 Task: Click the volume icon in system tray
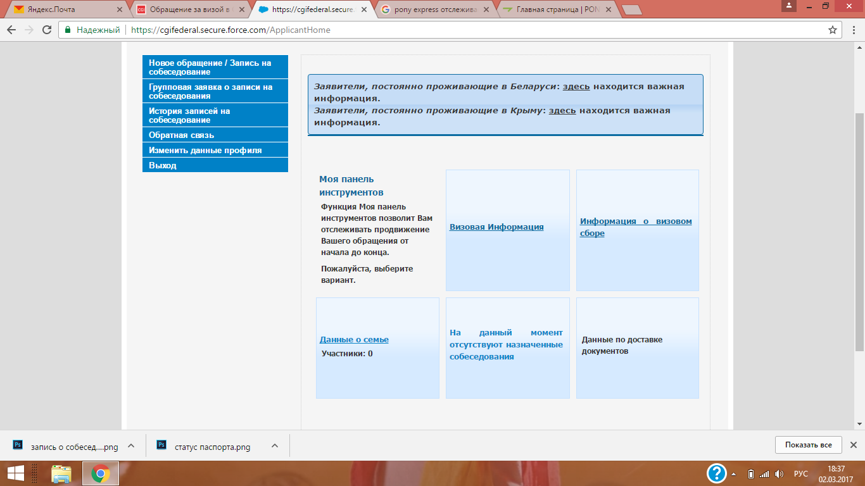[x=779, y=474]
